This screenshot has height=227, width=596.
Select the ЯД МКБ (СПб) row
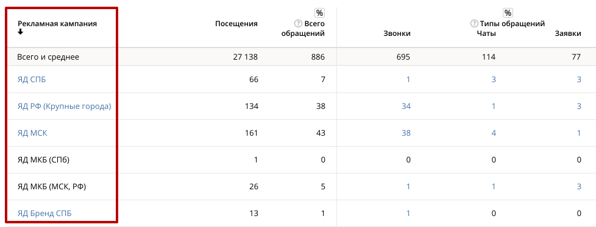[x=298, y=160]
